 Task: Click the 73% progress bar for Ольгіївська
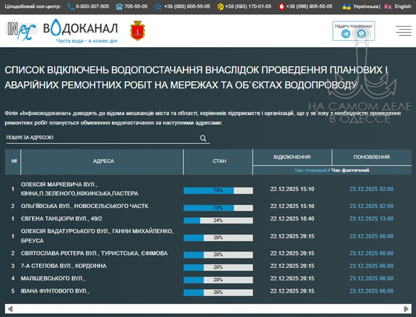(x=218, y=207)
